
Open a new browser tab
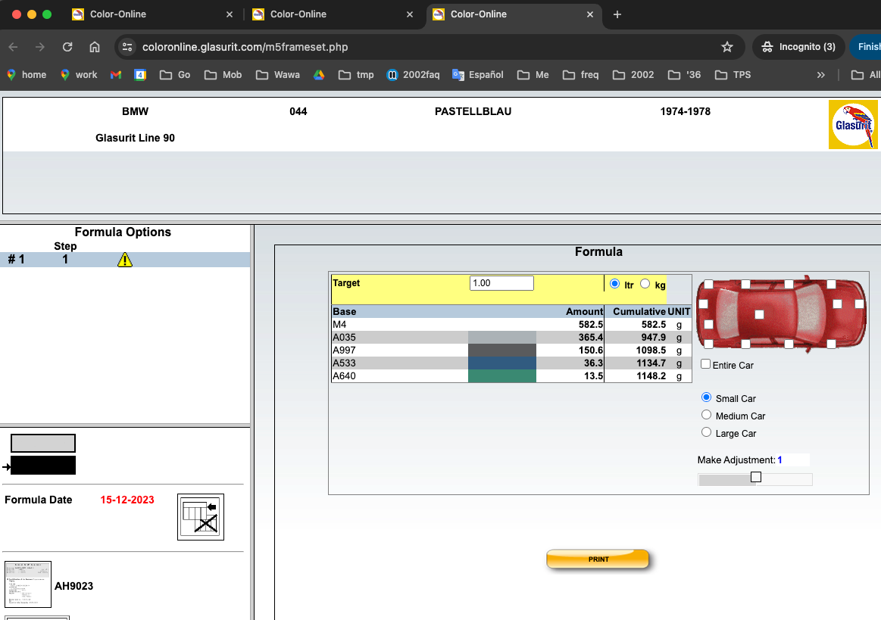[617, 14]
